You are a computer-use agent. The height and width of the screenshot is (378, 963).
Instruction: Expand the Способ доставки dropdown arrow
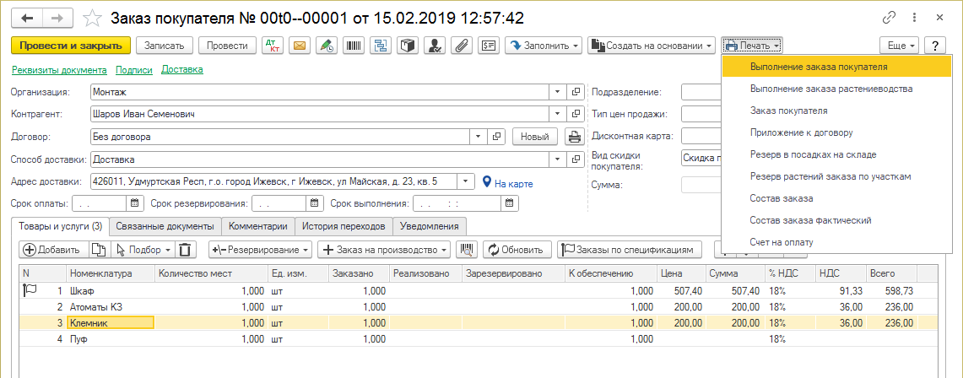(x=557, y=159)
